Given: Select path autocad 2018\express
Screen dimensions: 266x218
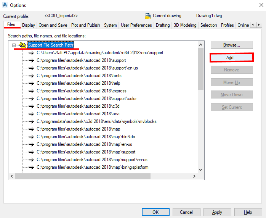Looking at the screenshot, I should pos(82,91).
